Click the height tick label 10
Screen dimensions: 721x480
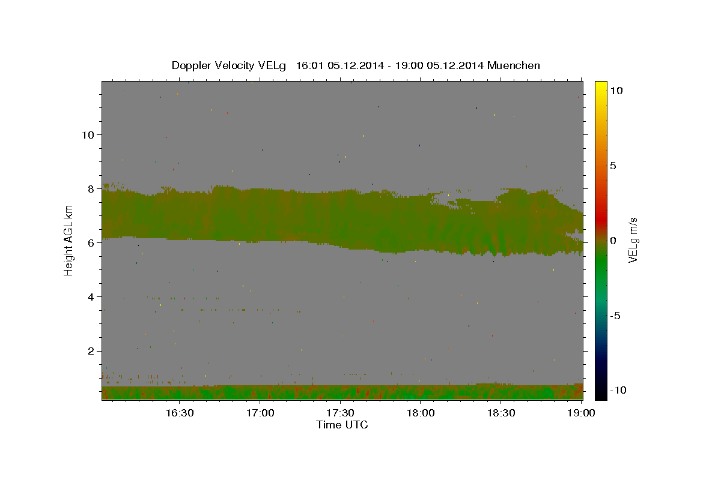[x=88, y=134]
